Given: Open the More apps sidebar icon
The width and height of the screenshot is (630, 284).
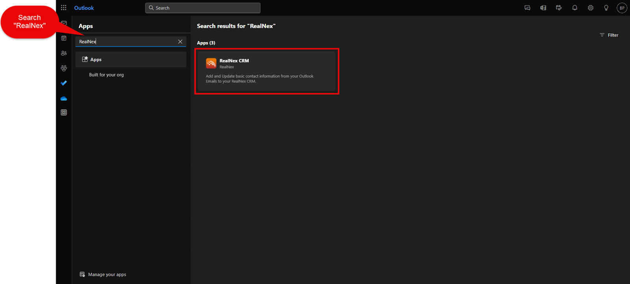Looking at the screenshot, I should coord(64,112).
